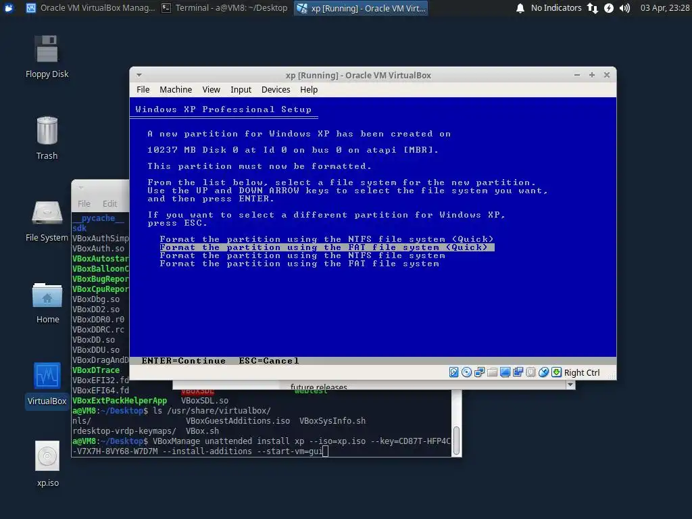Select highlighted FAT file system (Quick) option
The height and width of the screenshot is (519, 692).
(326, 247)
